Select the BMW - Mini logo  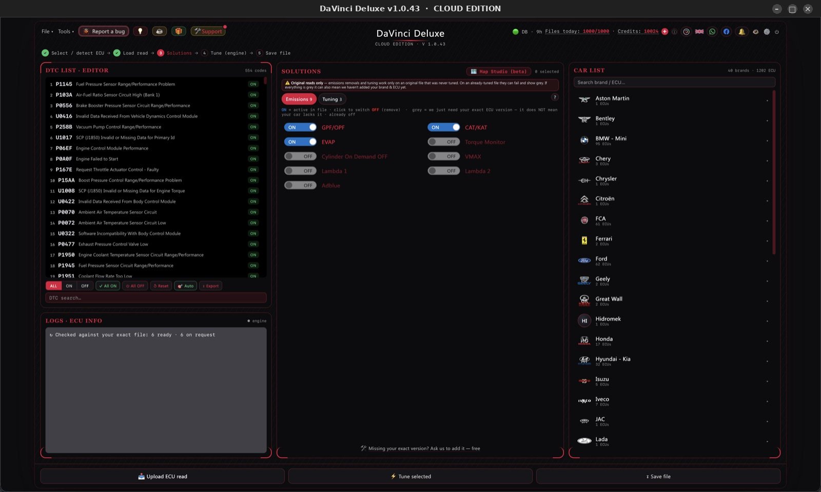pos(584,140)
